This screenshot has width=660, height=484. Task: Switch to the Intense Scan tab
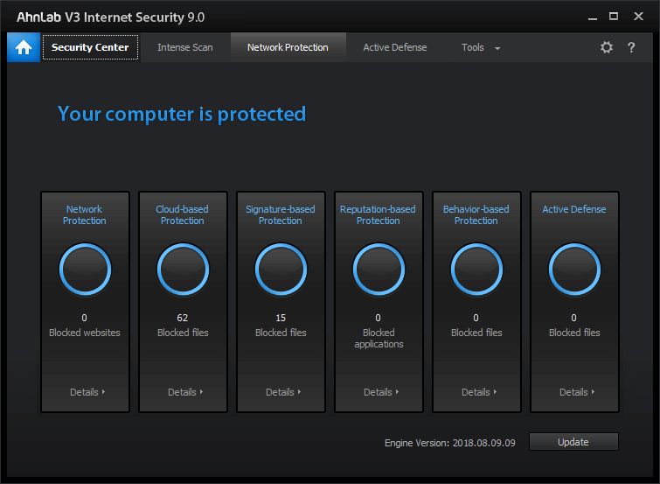[x=185, y=47]
